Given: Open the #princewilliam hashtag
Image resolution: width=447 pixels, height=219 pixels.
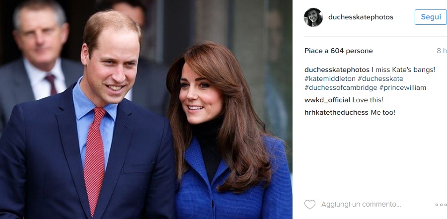Looking at the screenshot, I should pyautogui.click(x=402, y=88).
